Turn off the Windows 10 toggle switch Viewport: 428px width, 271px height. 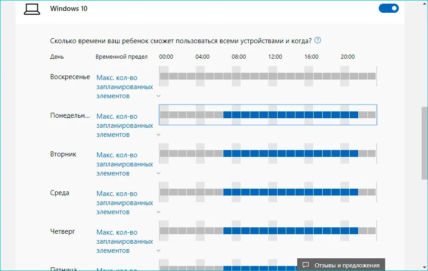(388, 9)
